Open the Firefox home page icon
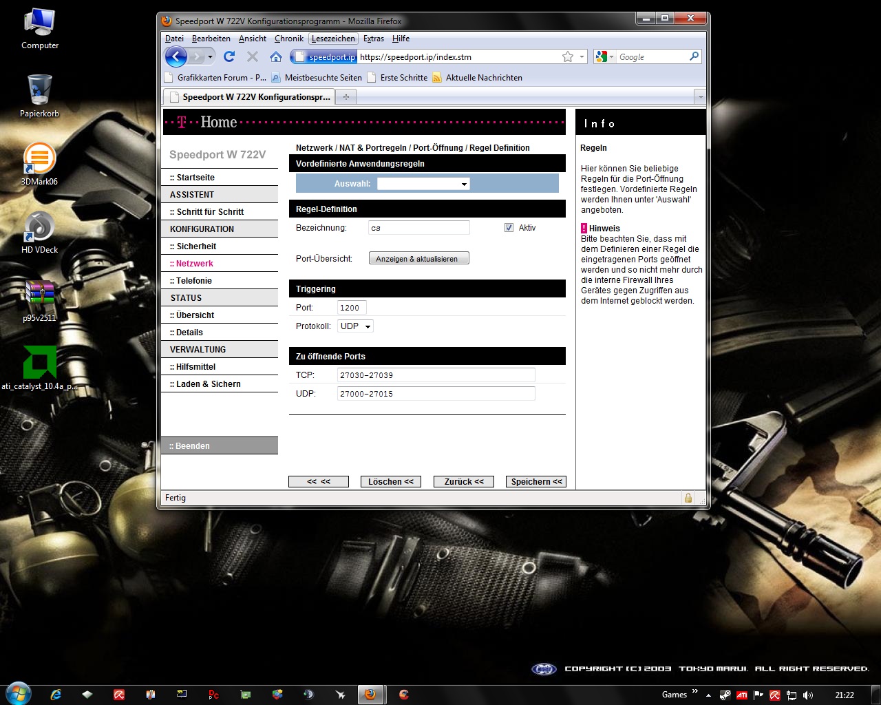This screenshot has height=705, width=881. (x=276, y=56)
